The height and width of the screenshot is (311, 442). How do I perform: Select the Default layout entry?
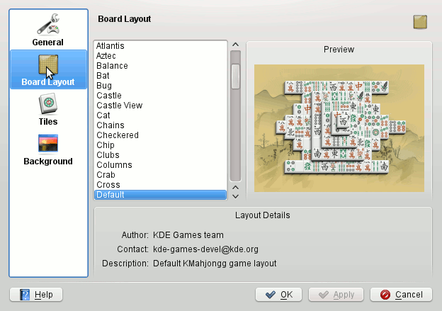[110, 195]
